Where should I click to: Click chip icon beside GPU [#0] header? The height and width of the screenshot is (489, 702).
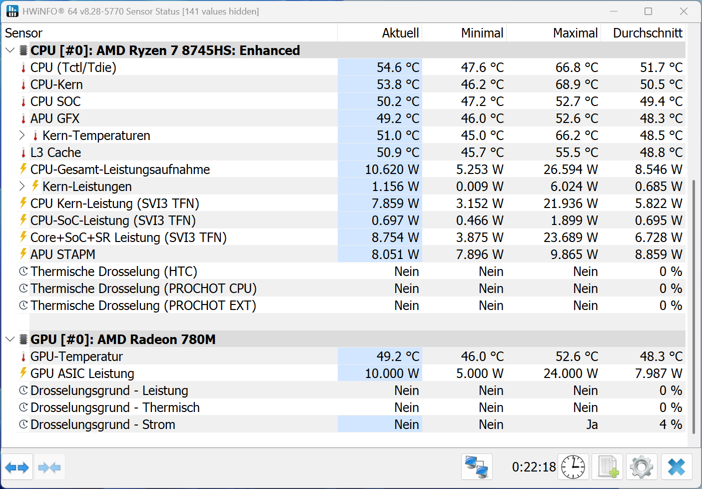23,339
